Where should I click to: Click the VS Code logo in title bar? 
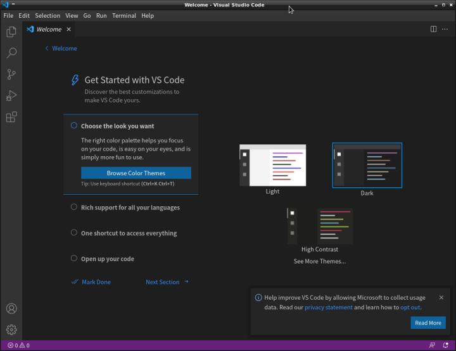point(6,4)
